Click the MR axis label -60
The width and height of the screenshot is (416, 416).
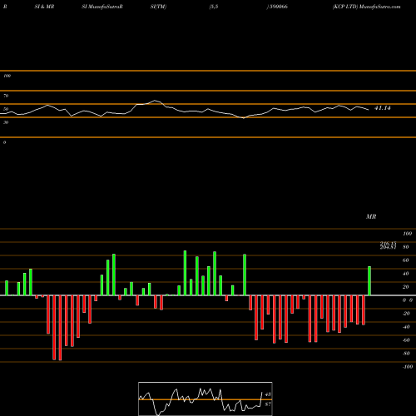pyautogui.click(x=406, y=340)
